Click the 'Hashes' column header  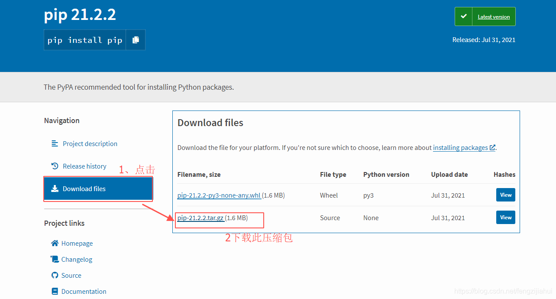coord(504,174)
